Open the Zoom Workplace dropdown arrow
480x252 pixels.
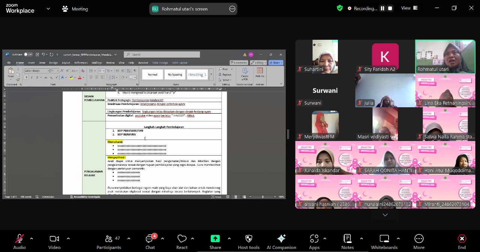tap(48, 9)
